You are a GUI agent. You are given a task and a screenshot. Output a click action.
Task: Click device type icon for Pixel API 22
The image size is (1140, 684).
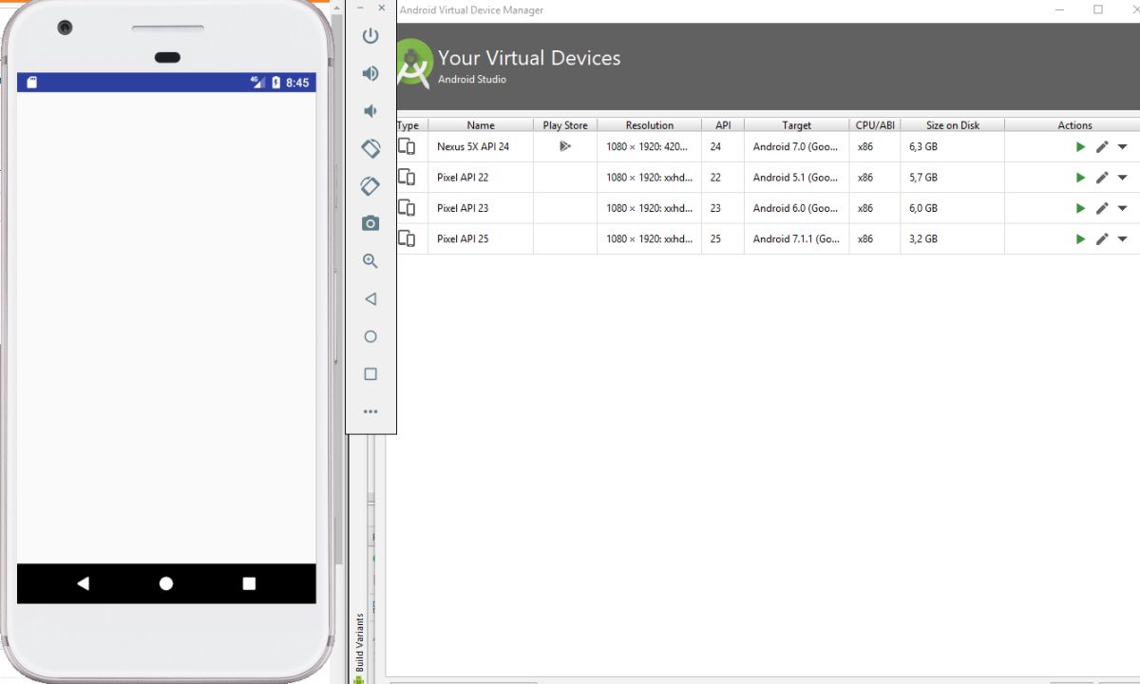[x=407, y=177]
